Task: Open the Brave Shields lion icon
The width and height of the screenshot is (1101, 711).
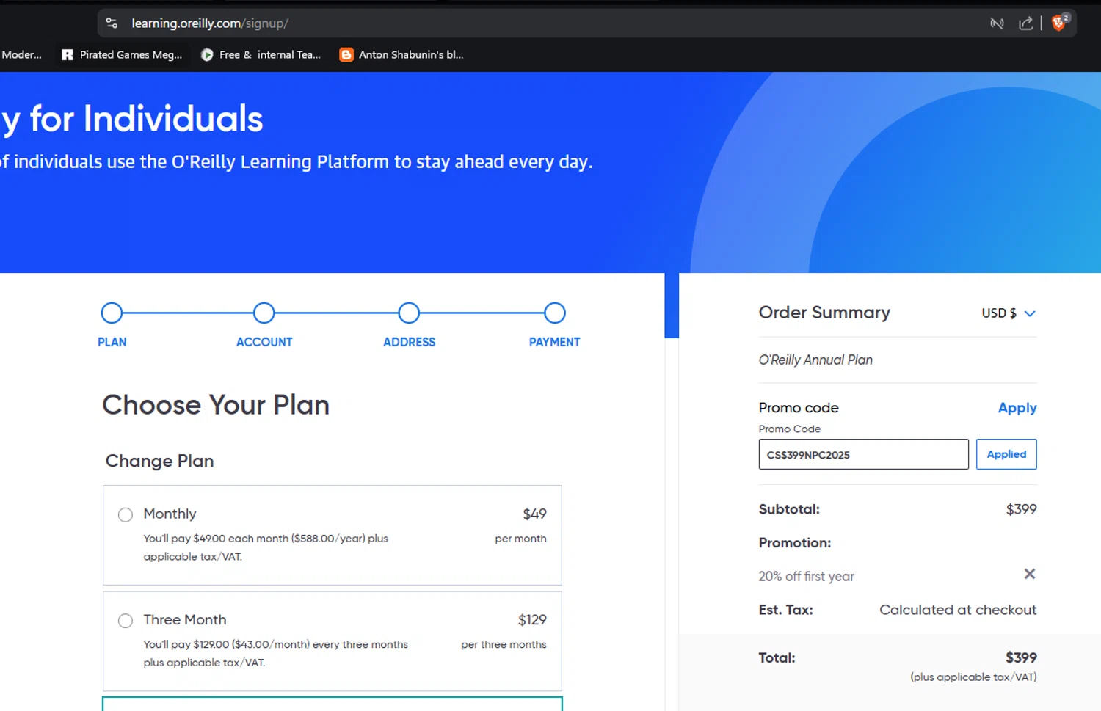Action: (1060, 23)
